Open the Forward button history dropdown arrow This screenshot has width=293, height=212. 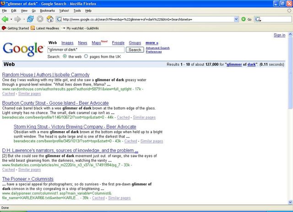24,19
